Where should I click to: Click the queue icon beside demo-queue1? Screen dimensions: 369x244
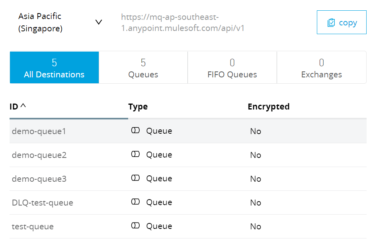135,130
